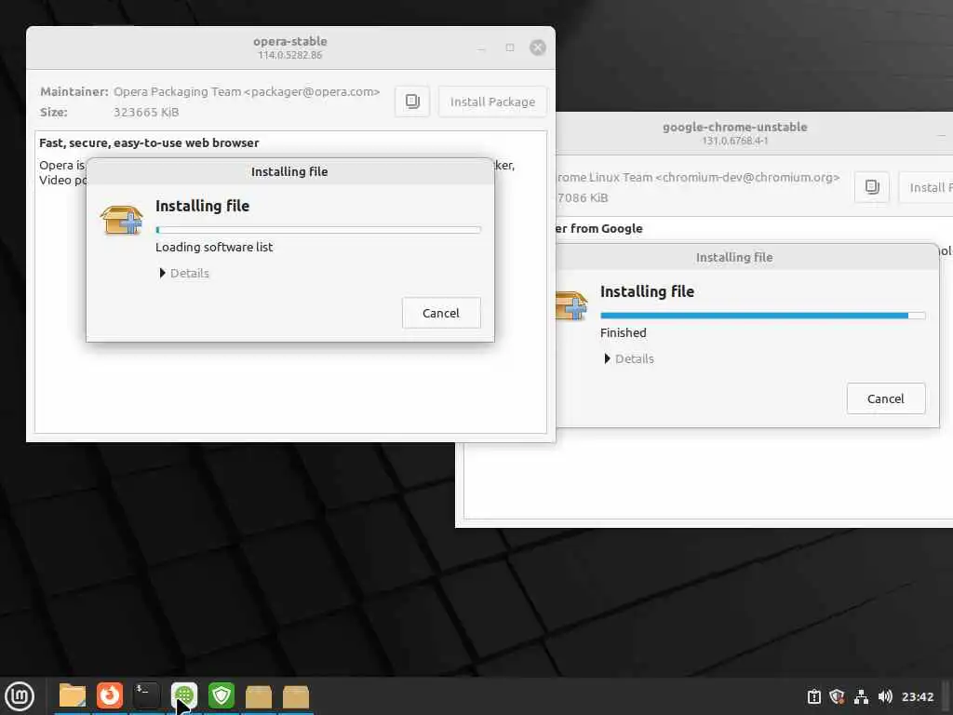The image size is (953, 715).
Task: Open the notification tray icon
Action: (x=813, y=696)
